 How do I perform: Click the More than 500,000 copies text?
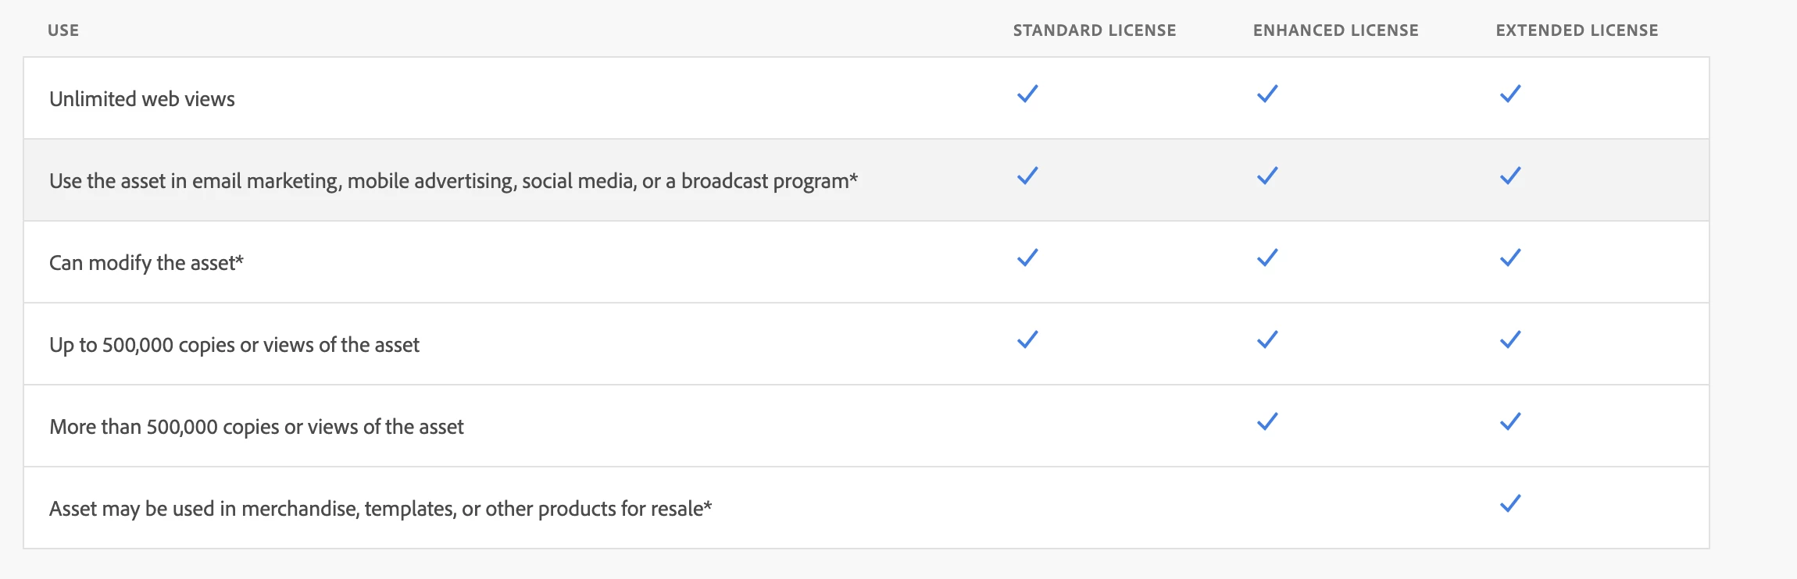point(256,427)
